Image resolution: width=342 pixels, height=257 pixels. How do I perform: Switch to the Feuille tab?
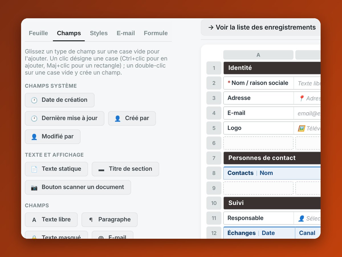(x=38, y=33)
